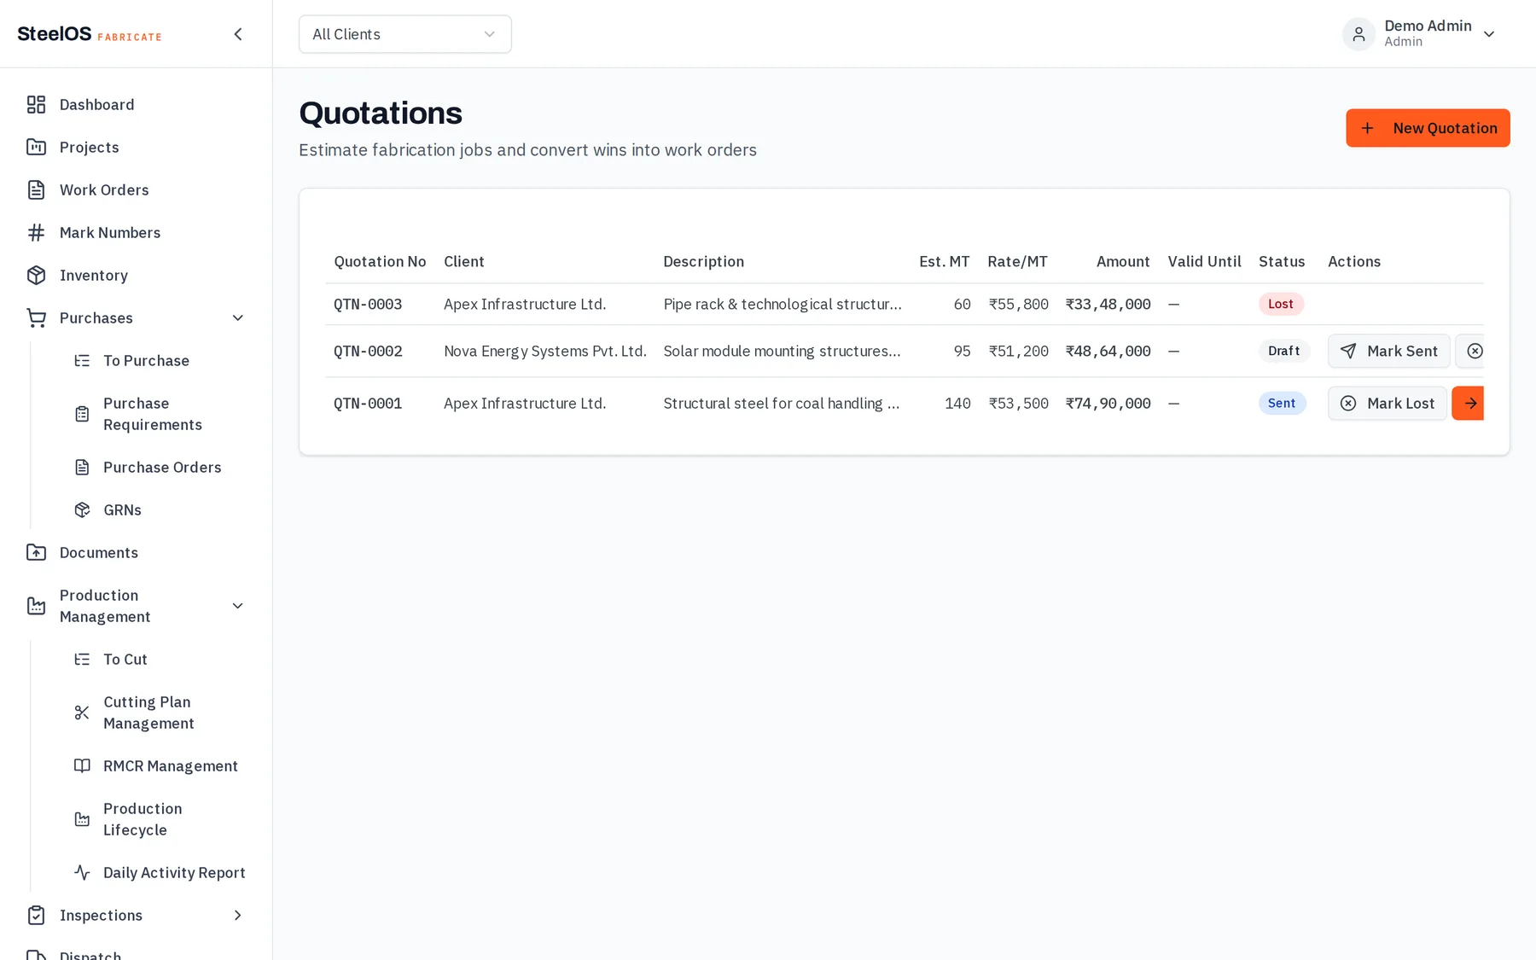1536x960 pixels.
Task: Click the Production Lifecycle factory icon
Action: click(x=82, y=819)
